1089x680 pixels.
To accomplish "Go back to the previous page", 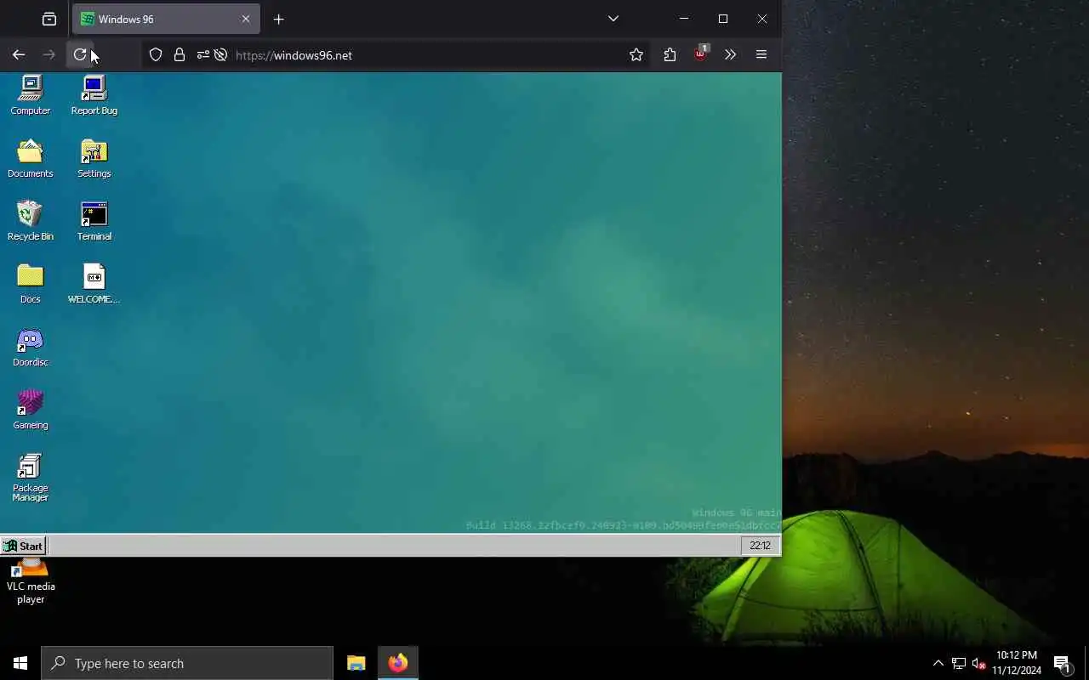I will (x=19, y=54).
